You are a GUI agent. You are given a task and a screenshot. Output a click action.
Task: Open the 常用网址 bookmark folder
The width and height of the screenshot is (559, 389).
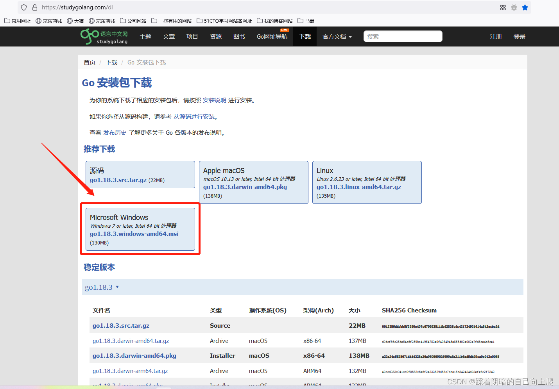[18, 21]
